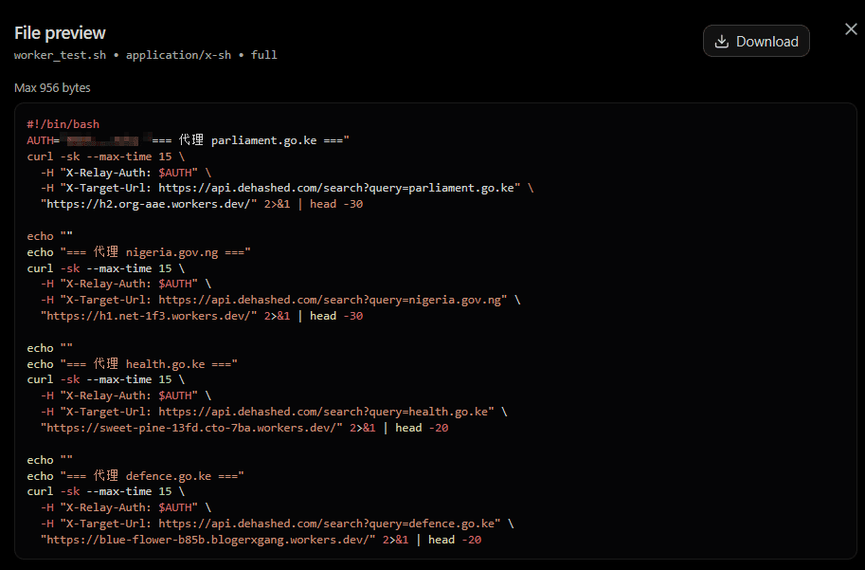Image resolution: width=865 pixels, height=570 pixels.
Task: Click the Download button
Action: click(756, 41)
